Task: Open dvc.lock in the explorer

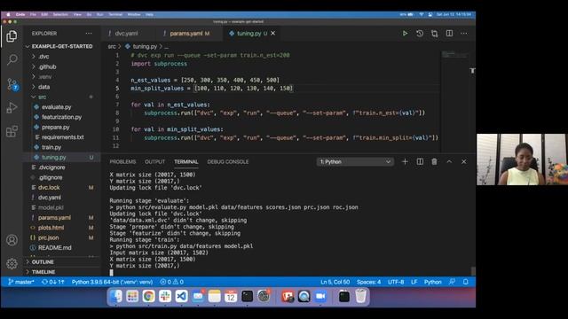Action: tap(49, 187)
